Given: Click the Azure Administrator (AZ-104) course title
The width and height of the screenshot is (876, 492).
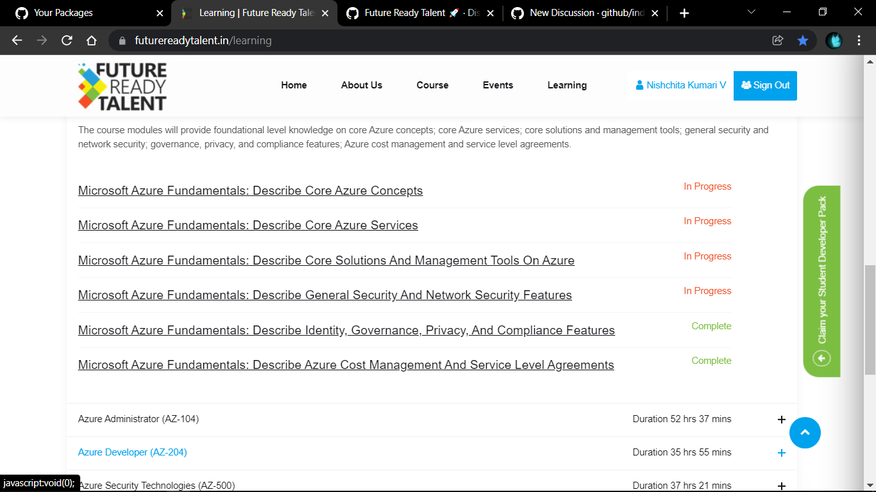Looking at the screenshot, I should point(139,419).
